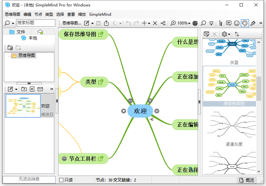Screen dimensions: 266x186
Task: Select the emoji sticker icon
Action: (x=236, y=23)
